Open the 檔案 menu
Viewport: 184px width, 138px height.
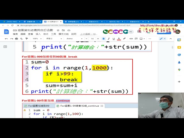pyautogui.click(x=15, y=34)
